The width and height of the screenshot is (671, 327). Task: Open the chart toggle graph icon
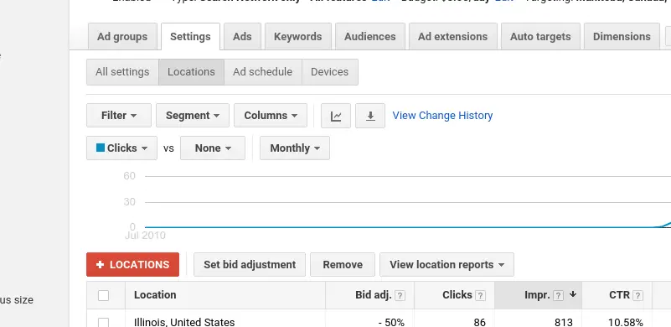tap(336, 116)
